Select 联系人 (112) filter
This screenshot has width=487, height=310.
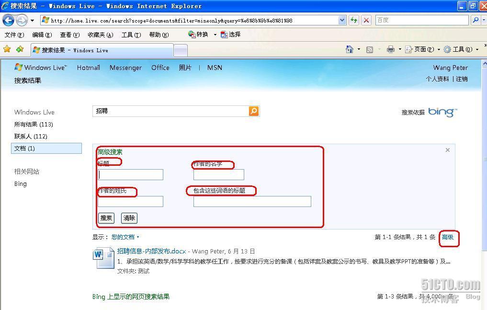(x=31, y=136)
